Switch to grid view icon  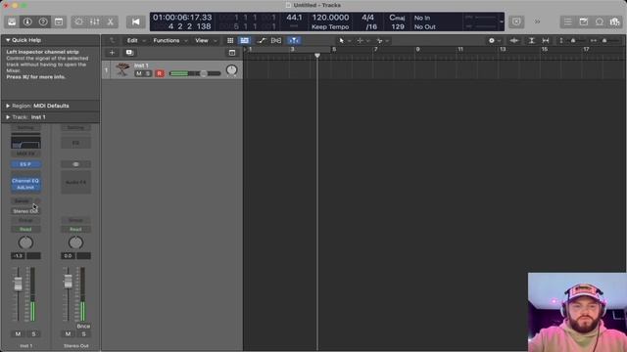(230, 40)
